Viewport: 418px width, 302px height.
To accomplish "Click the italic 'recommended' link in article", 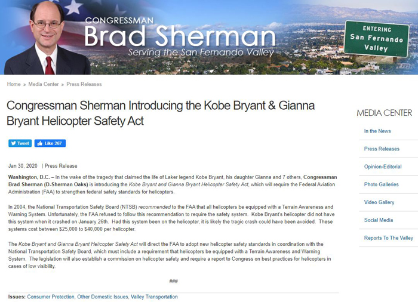I will click(154, 207).
